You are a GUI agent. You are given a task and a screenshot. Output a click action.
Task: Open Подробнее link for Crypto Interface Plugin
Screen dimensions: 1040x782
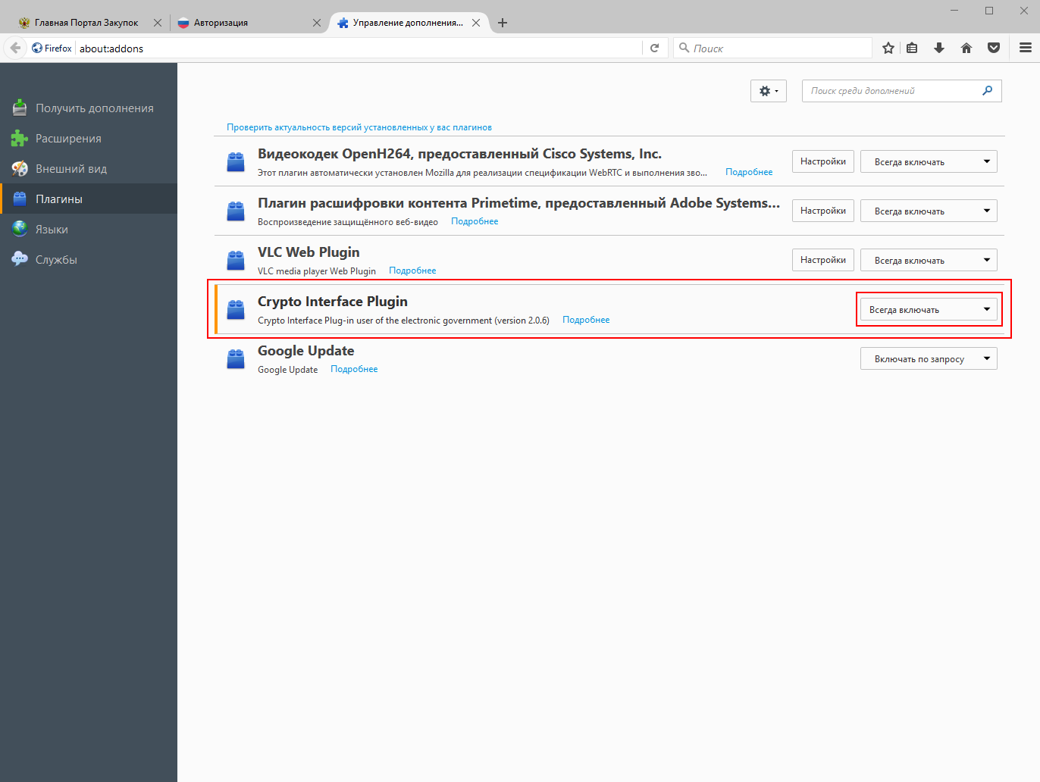tap(586, 320)
